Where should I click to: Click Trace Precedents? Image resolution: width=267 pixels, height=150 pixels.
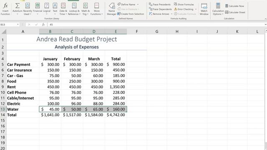click(160, 5)
